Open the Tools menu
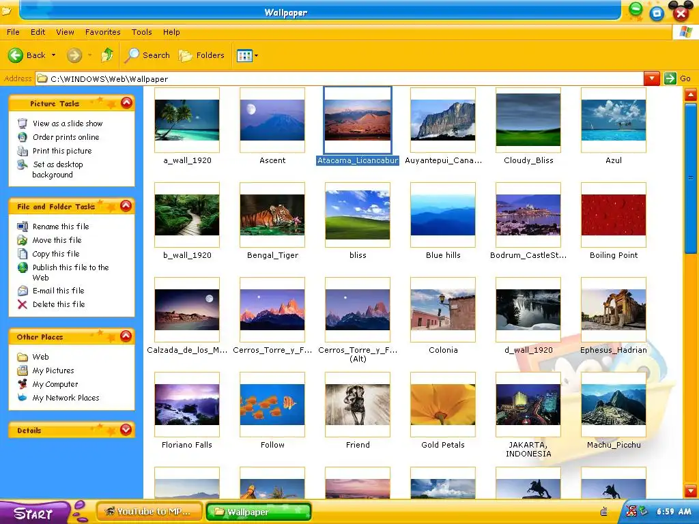 coord(142,32)
